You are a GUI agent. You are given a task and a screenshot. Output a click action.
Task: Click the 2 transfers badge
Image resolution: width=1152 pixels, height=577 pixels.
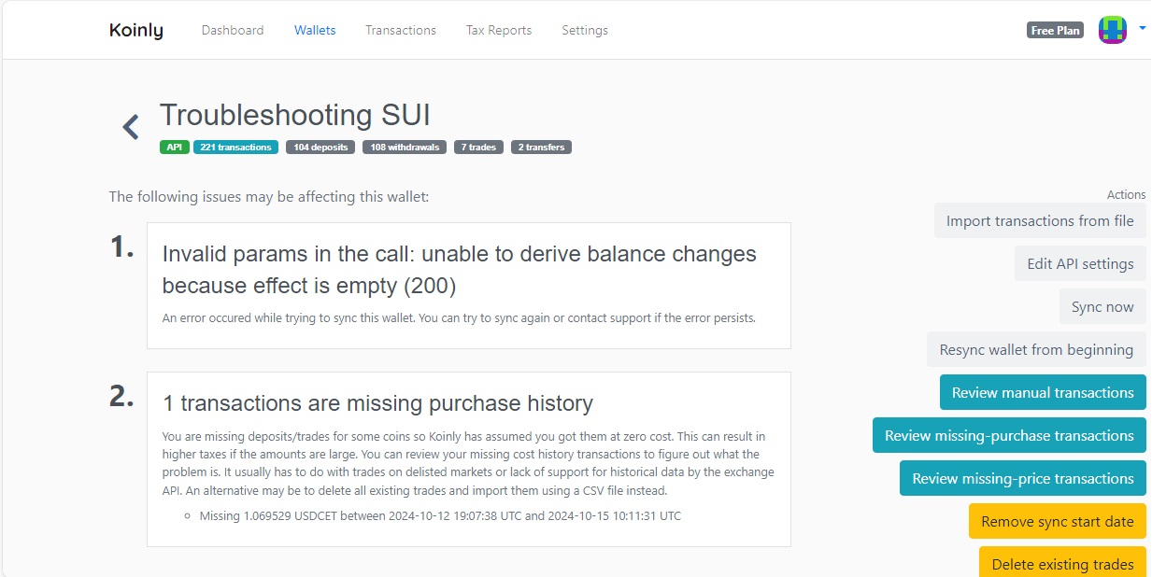541,147
